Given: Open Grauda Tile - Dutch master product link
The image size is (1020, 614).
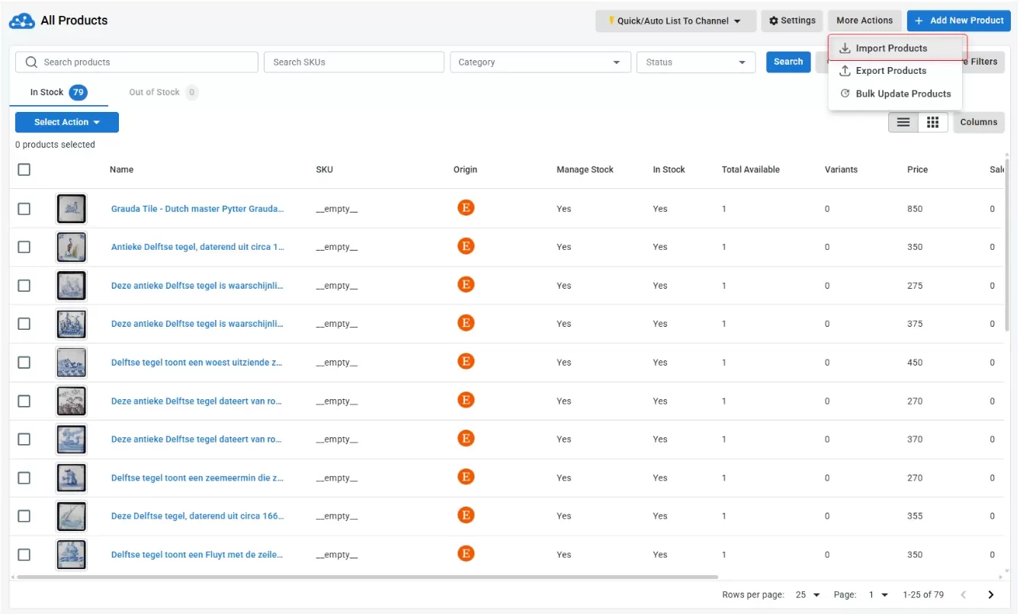Looking at the screenshot, I should [x=197, y=209].
